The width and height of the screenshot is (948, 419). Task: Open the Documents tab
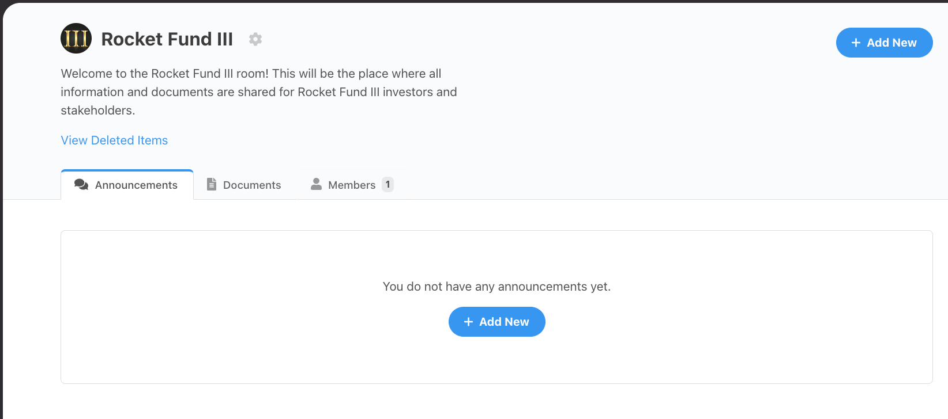[252, 185]
